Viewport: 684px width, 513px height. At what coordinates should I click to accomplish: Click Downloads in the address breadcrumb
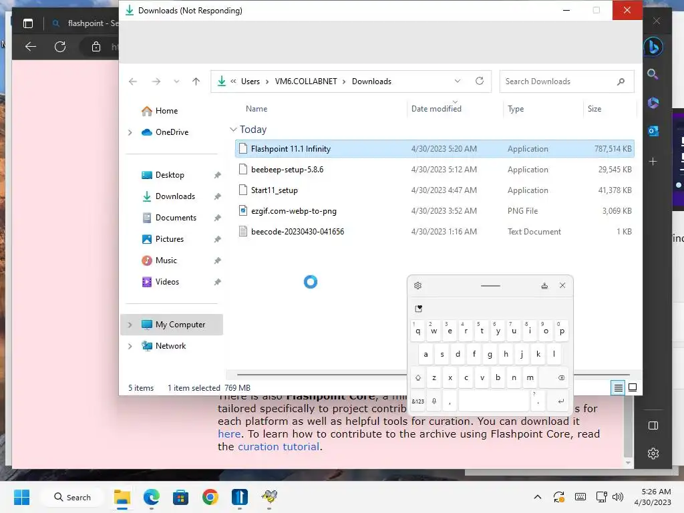pyautogui.click(x=371, y=81)
